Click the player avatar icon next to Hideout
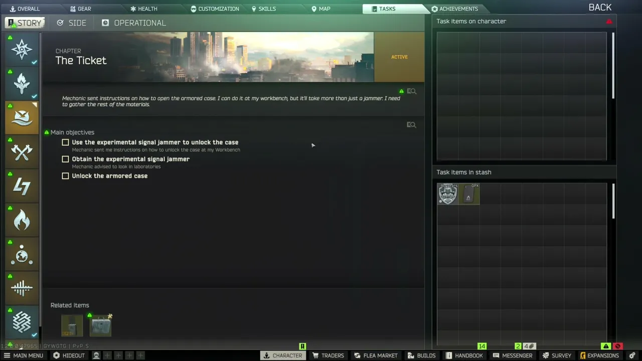The image size is (642, 361). tap(96, 355)
